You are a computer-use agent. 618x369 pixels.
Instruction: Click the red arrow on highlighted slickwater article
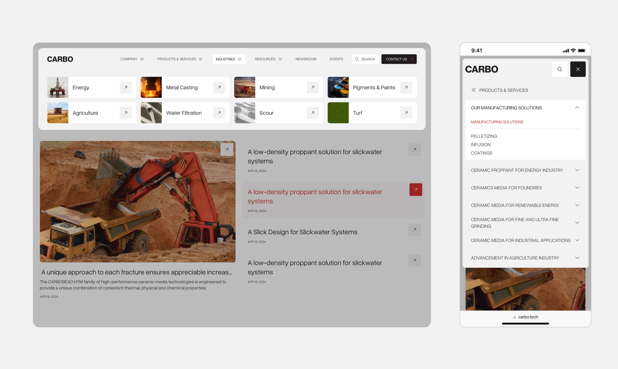click(x=416, y=189)
